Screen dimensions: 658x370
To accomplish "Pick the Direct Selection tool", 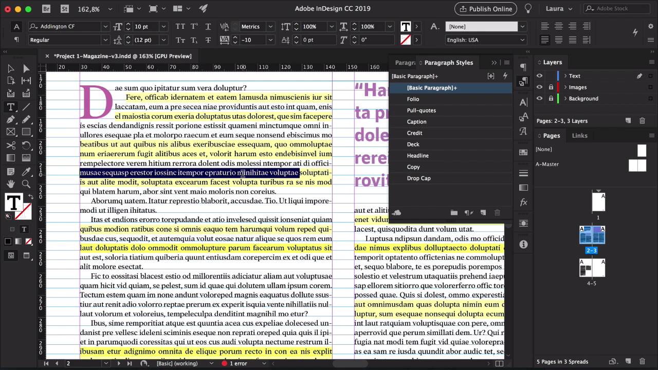I will [26, 68].
